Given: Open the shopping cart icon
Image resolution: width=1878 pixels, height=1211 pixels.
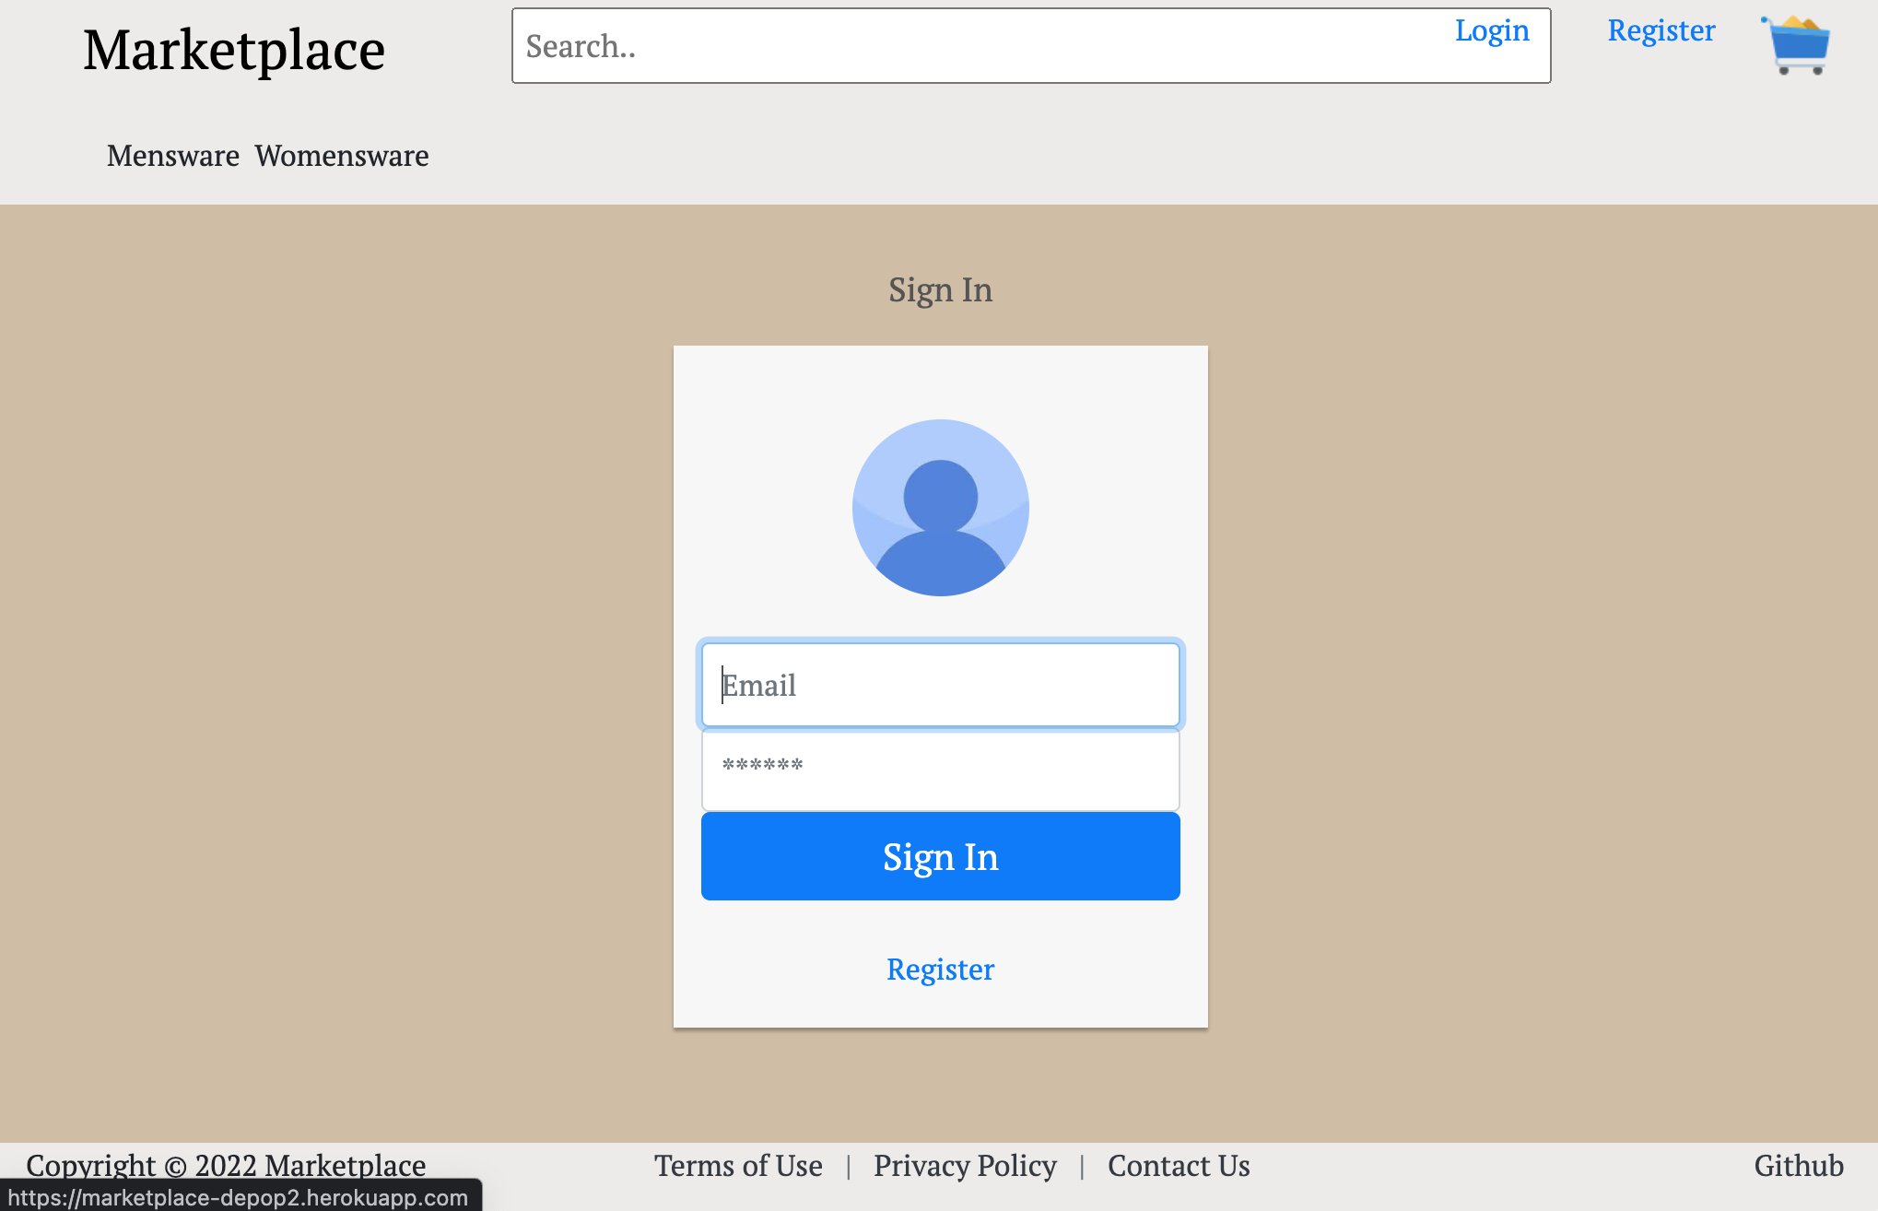Looking at the screenshot, I should [1796, 44].
